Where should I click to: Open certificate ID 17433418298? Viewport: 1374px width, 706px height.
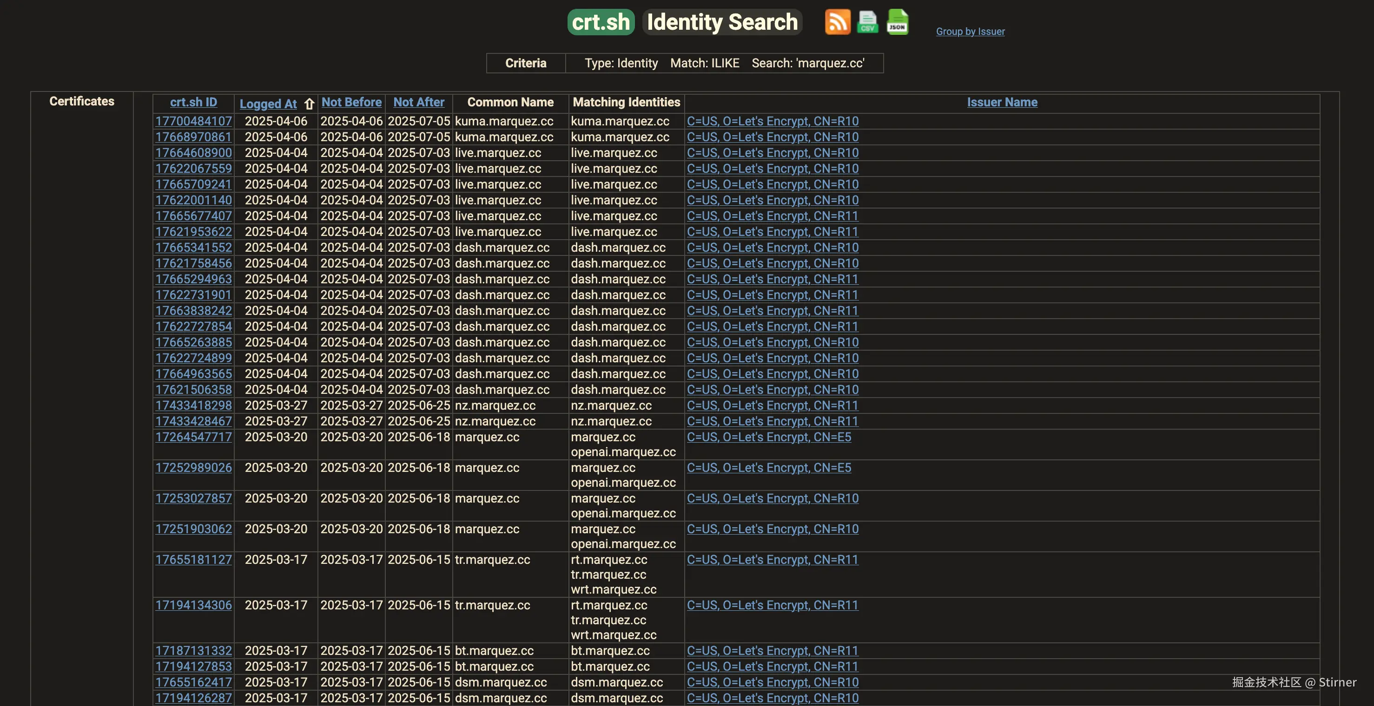(x=194, y=405)
